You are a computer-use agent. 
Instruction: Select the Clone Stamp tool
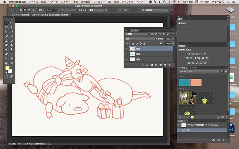click(6, 41)
